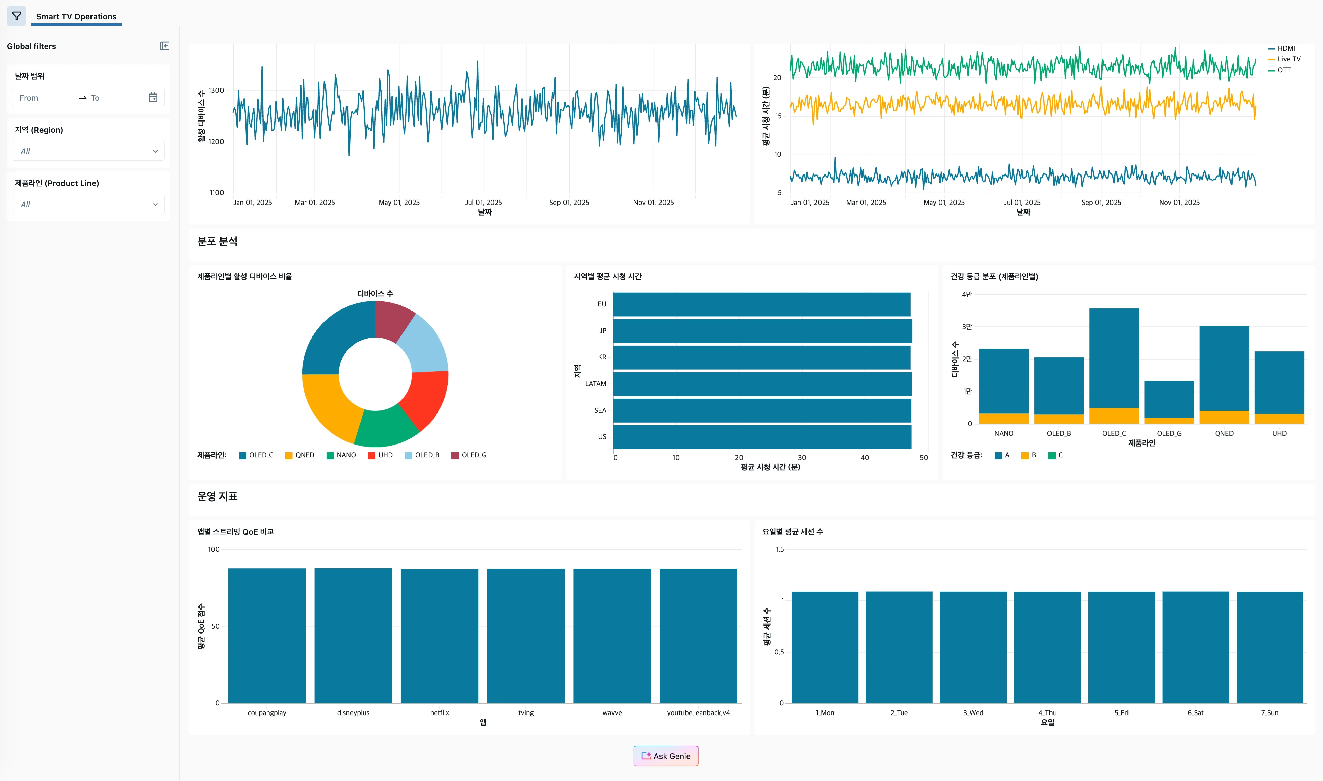Click the tving QoE bar
The image size is (1323, 781).
tap(526, 636)
